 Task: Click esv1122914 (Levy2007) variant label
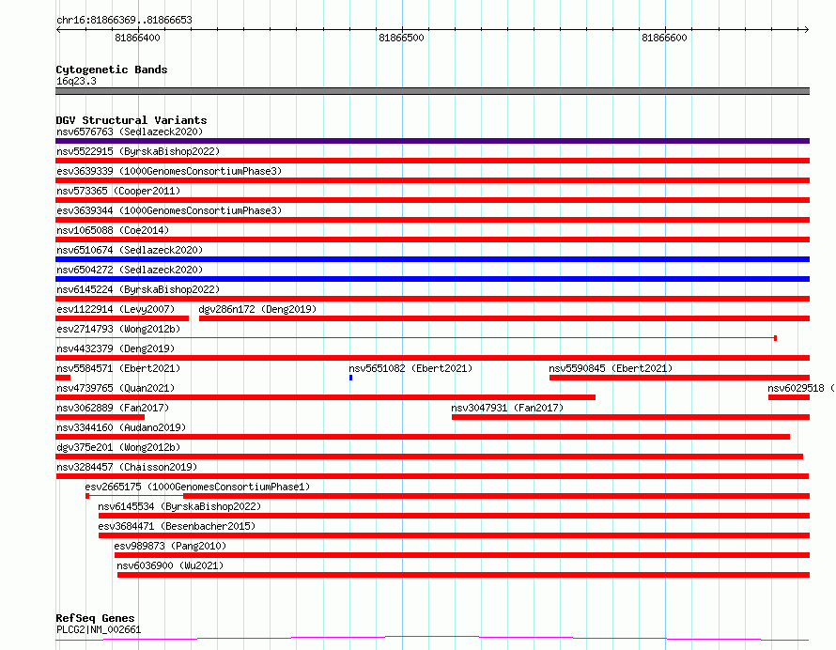[x=116, y=309]
